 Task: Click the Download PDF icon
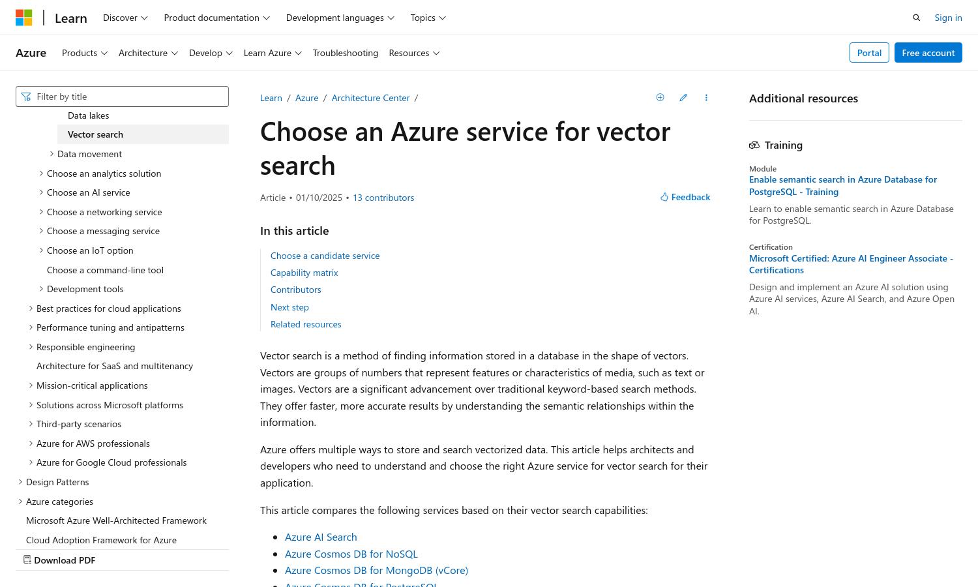27,560
